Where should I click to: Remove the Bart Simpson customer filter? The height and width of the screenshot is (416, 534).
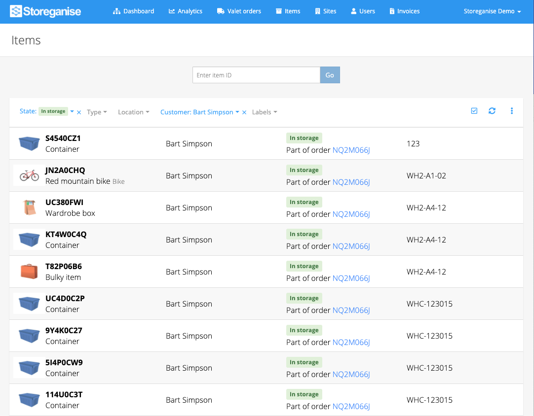click(244, 112)
